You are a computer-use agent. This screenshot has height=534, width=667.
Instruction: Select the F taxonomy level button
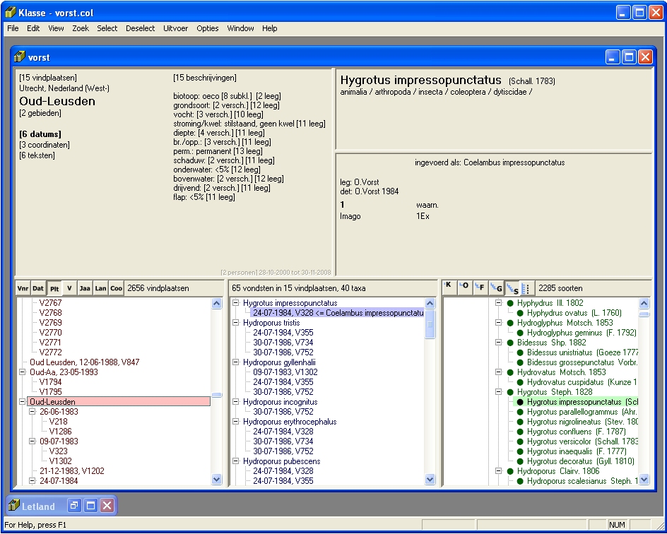point(479,286)
